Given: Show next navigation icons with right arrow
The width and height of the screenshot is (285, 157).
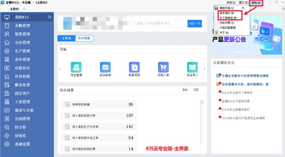Looking at the screenshot, I should [x=205, y=69].
